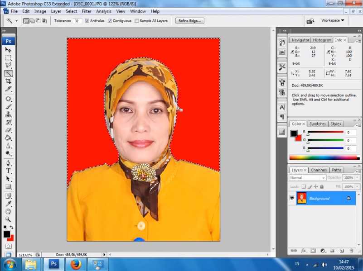Click the red R slider in Color panel
Screen dimensions: 363x271
325,132
